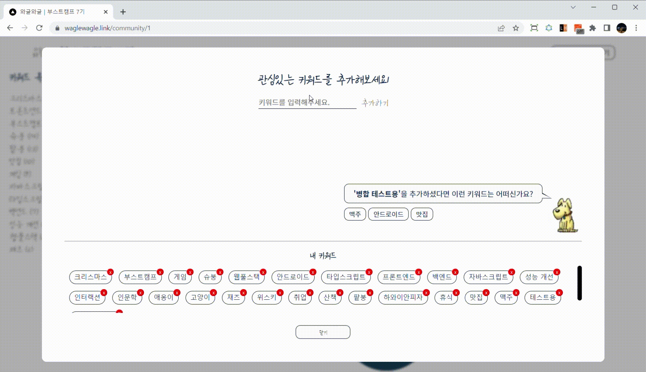Viewport: 646px width, 372px height.
Task: Delete the 백엔드 keyword using its x badge
Action: coord(455,272)
